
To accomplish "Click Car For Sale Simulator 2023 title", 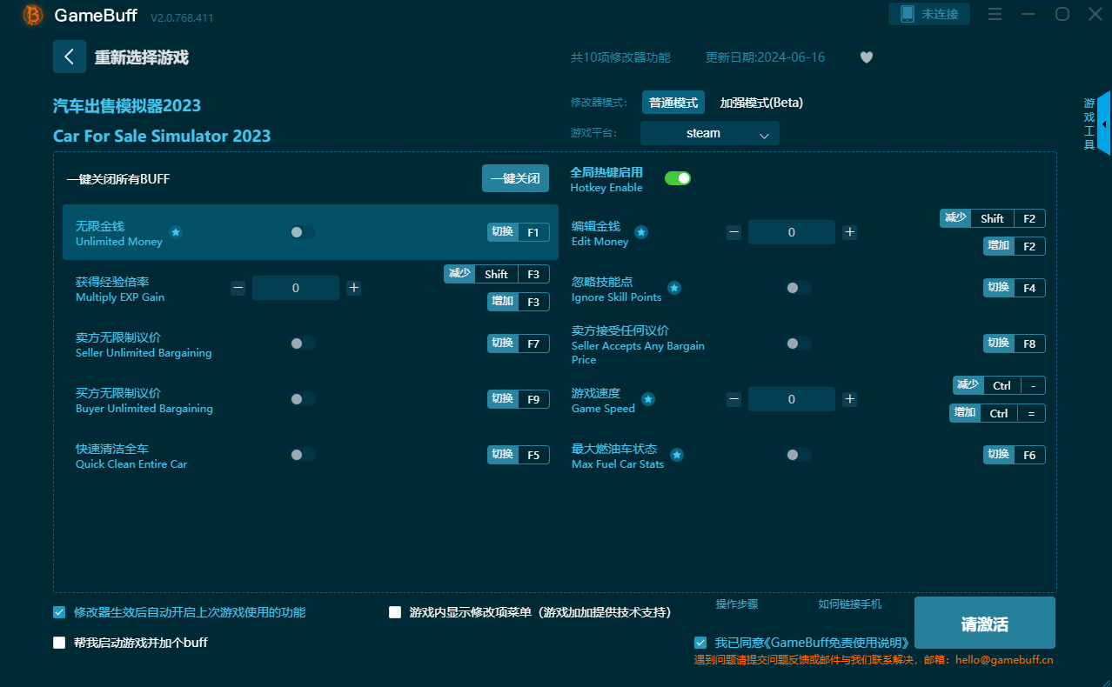I will coord(162,136).
